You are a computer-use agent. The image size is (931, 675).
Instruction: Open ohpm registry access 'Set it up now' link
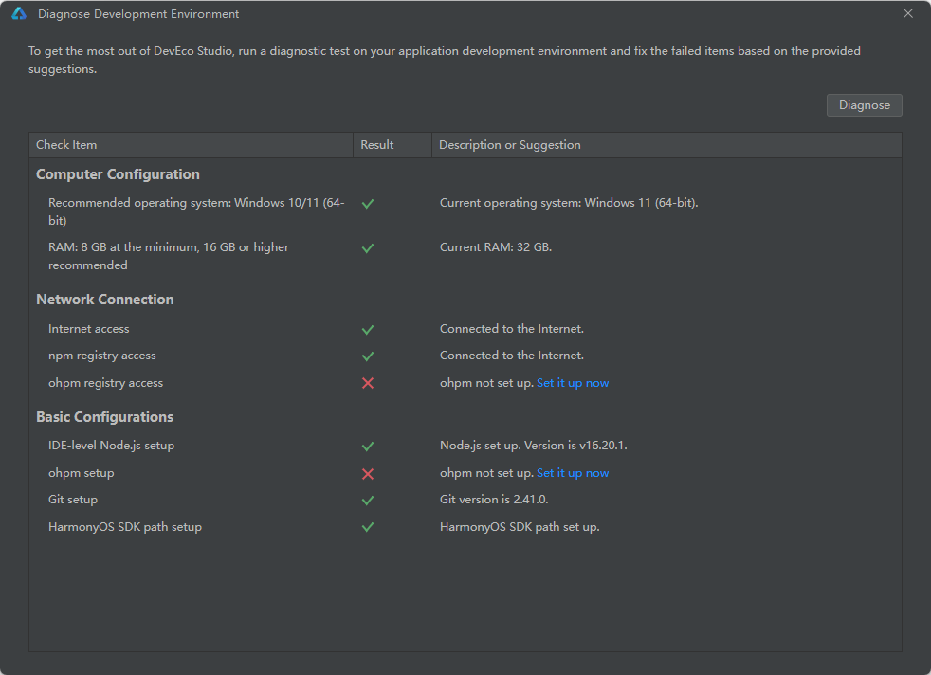(573, 383)
